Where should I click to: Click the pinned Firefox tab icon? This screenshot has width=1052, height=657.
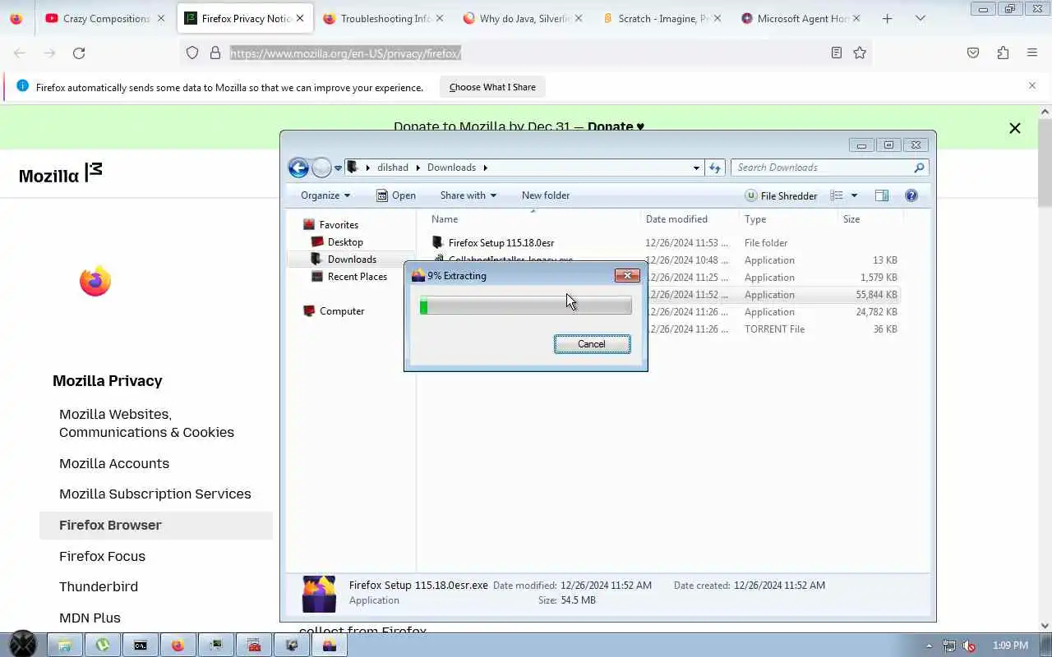click(x=16, y=18)
